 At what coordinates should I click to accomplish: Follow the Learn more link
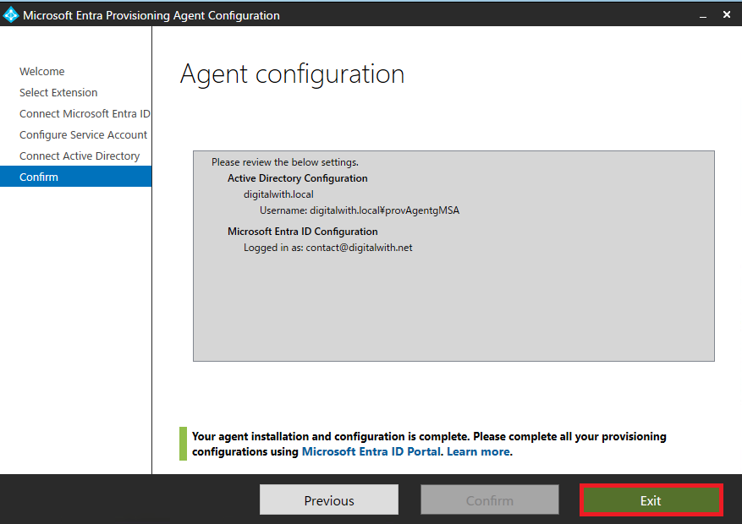478,452
